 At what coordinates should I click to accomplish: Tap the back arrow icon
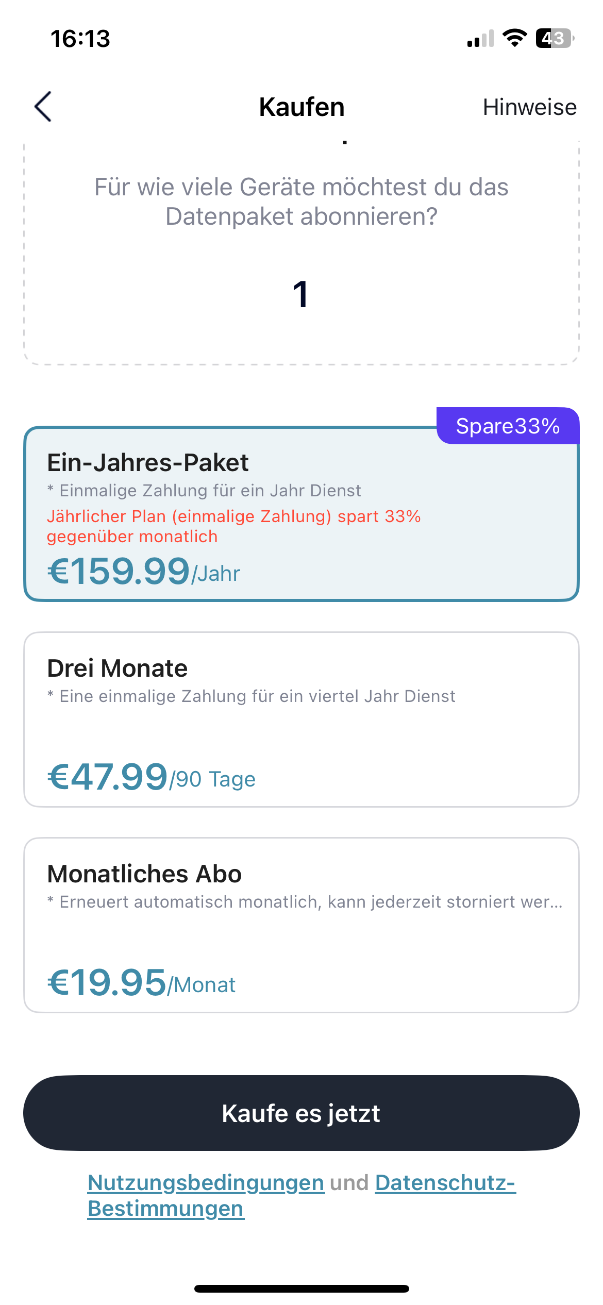coord(43,107)
